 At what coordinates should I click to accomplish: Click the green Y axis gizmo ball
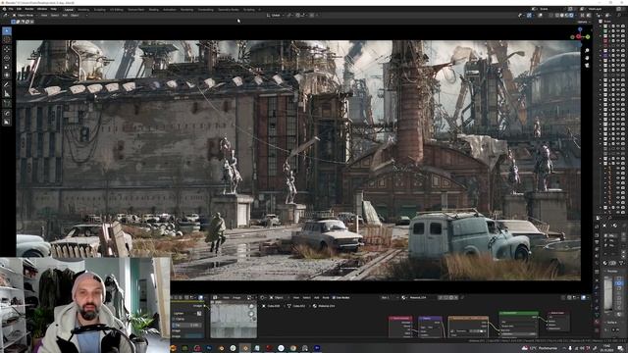pos(588,37)
